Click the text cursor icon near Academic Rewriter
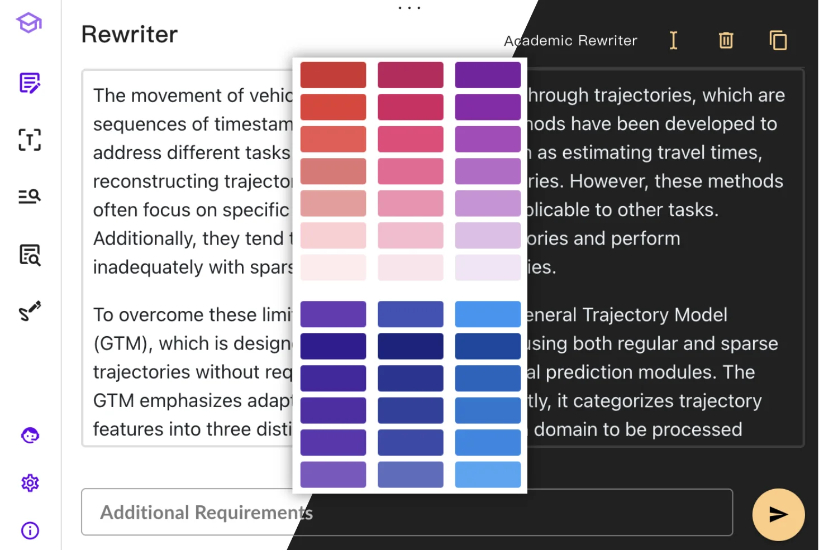This screenshot has height=550, width=819. pyautogui.click(x=673, y=40)
